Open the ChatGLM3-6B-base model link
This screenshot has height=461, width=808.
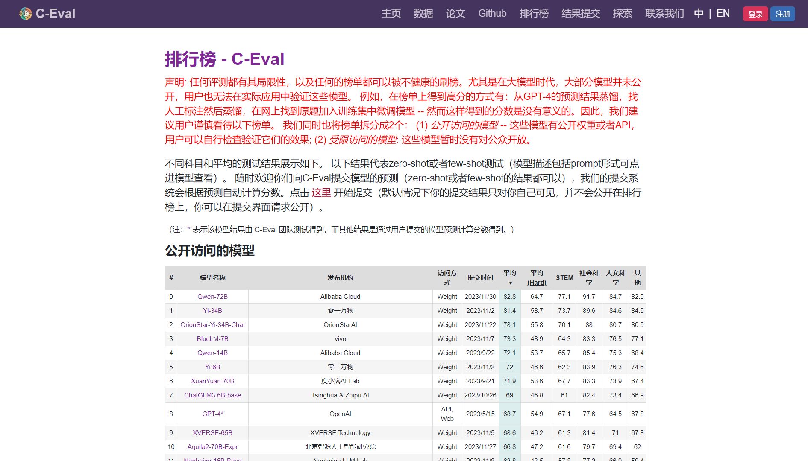213,395
